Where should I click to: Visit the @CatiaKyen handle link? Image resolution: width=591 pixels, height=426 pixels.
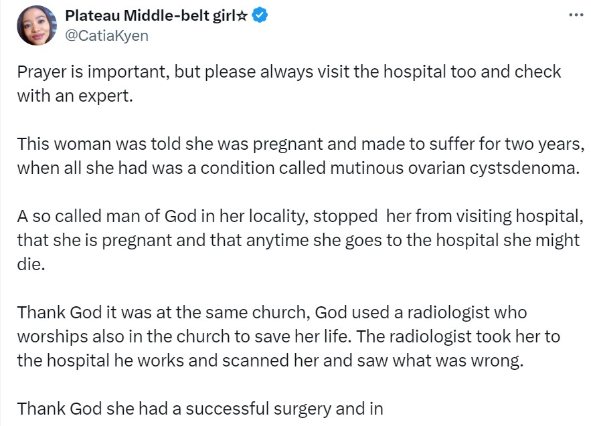(x=106, y=36)
